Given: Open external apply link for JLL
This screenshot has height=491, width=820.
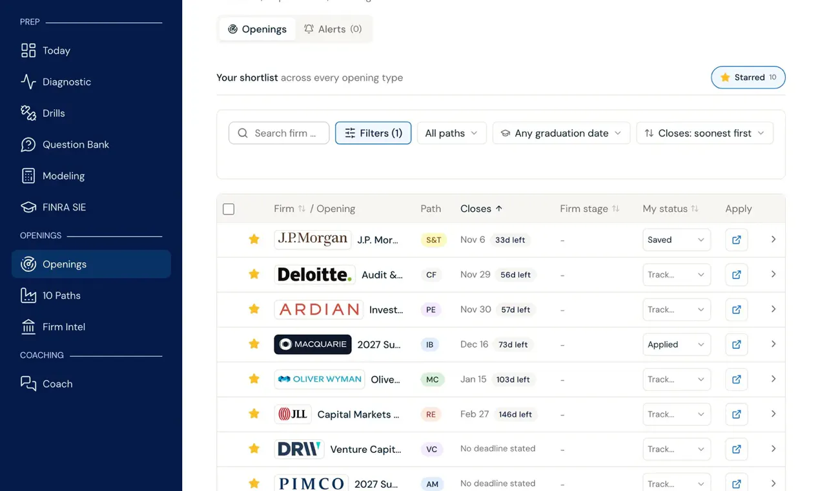Looking at the screenshot, I should pyautogui.click(x=736, y=414).
